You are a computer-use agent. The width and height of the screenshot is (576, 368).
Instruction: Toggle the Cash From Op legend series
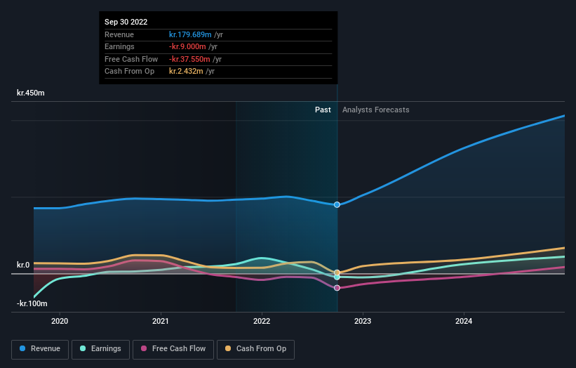click(x=255, y=349)
